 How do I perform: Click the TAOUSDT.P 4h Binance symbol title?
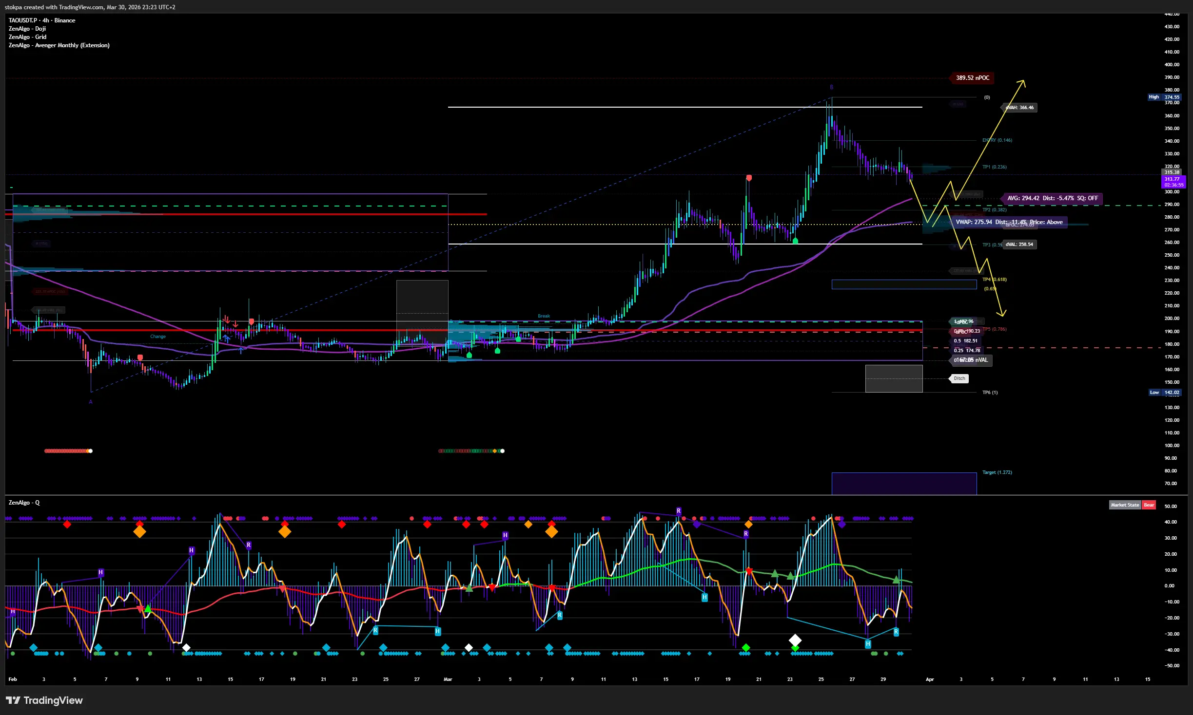(x=42, y=20)
